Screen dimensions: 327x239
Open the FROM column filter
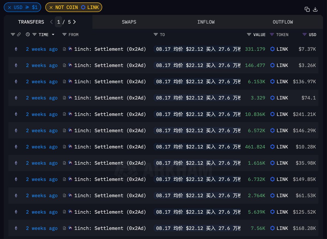tap(64, 34)
